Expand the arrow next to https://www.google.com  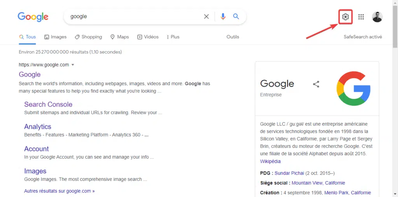coord(73,65)
